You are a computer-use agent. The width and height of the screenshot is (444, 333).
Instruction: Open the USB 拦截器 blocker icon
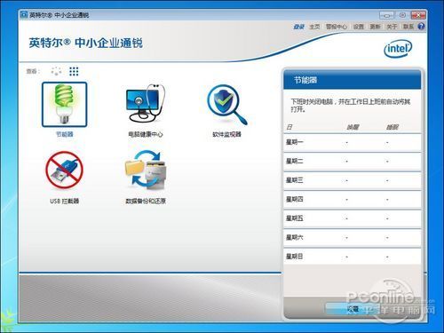point(64,170)
